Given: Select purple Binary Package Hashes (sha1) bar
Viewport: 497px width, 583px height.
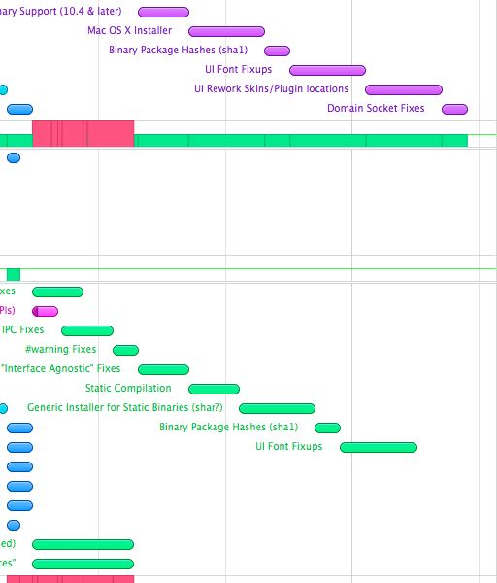Looking at the screenshot, I should (x=277, y=51).
